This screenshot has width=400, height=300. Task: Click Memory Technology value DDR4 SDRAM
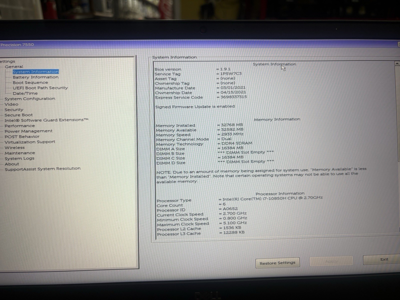pos(237,143)
